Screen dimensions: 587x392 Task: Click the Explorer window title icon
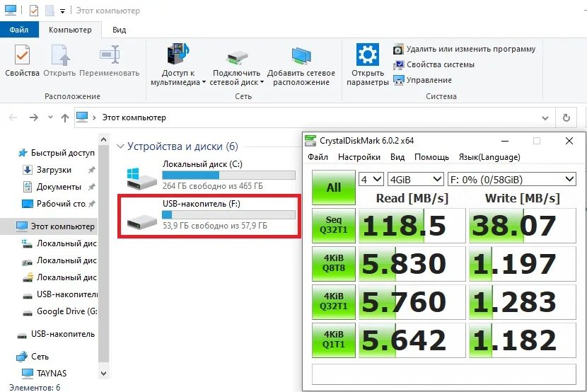[11, 11]
